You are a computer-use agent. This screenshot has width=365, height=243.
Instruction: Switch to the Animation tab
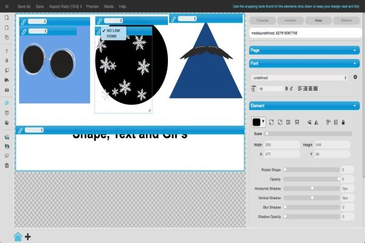(291, 21)
